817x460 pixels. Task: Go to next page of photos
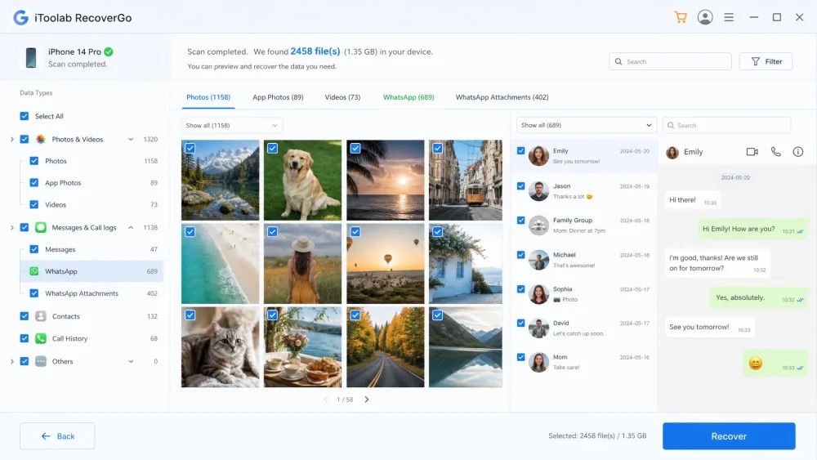pos(367,400)
